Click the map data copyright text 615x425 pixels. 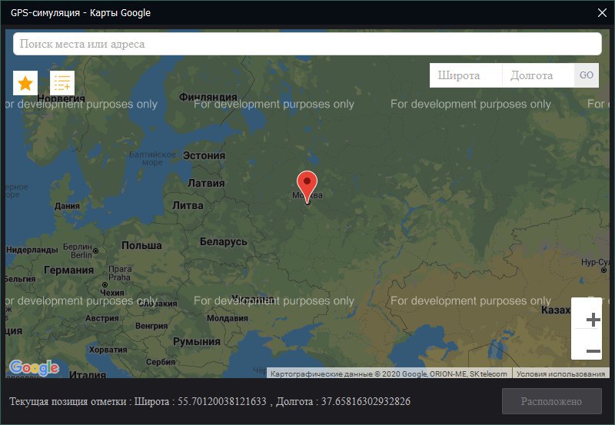click(389, 374)
